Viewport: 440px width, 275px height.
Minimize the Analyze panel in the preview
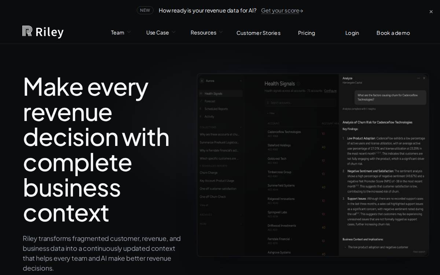418,78
